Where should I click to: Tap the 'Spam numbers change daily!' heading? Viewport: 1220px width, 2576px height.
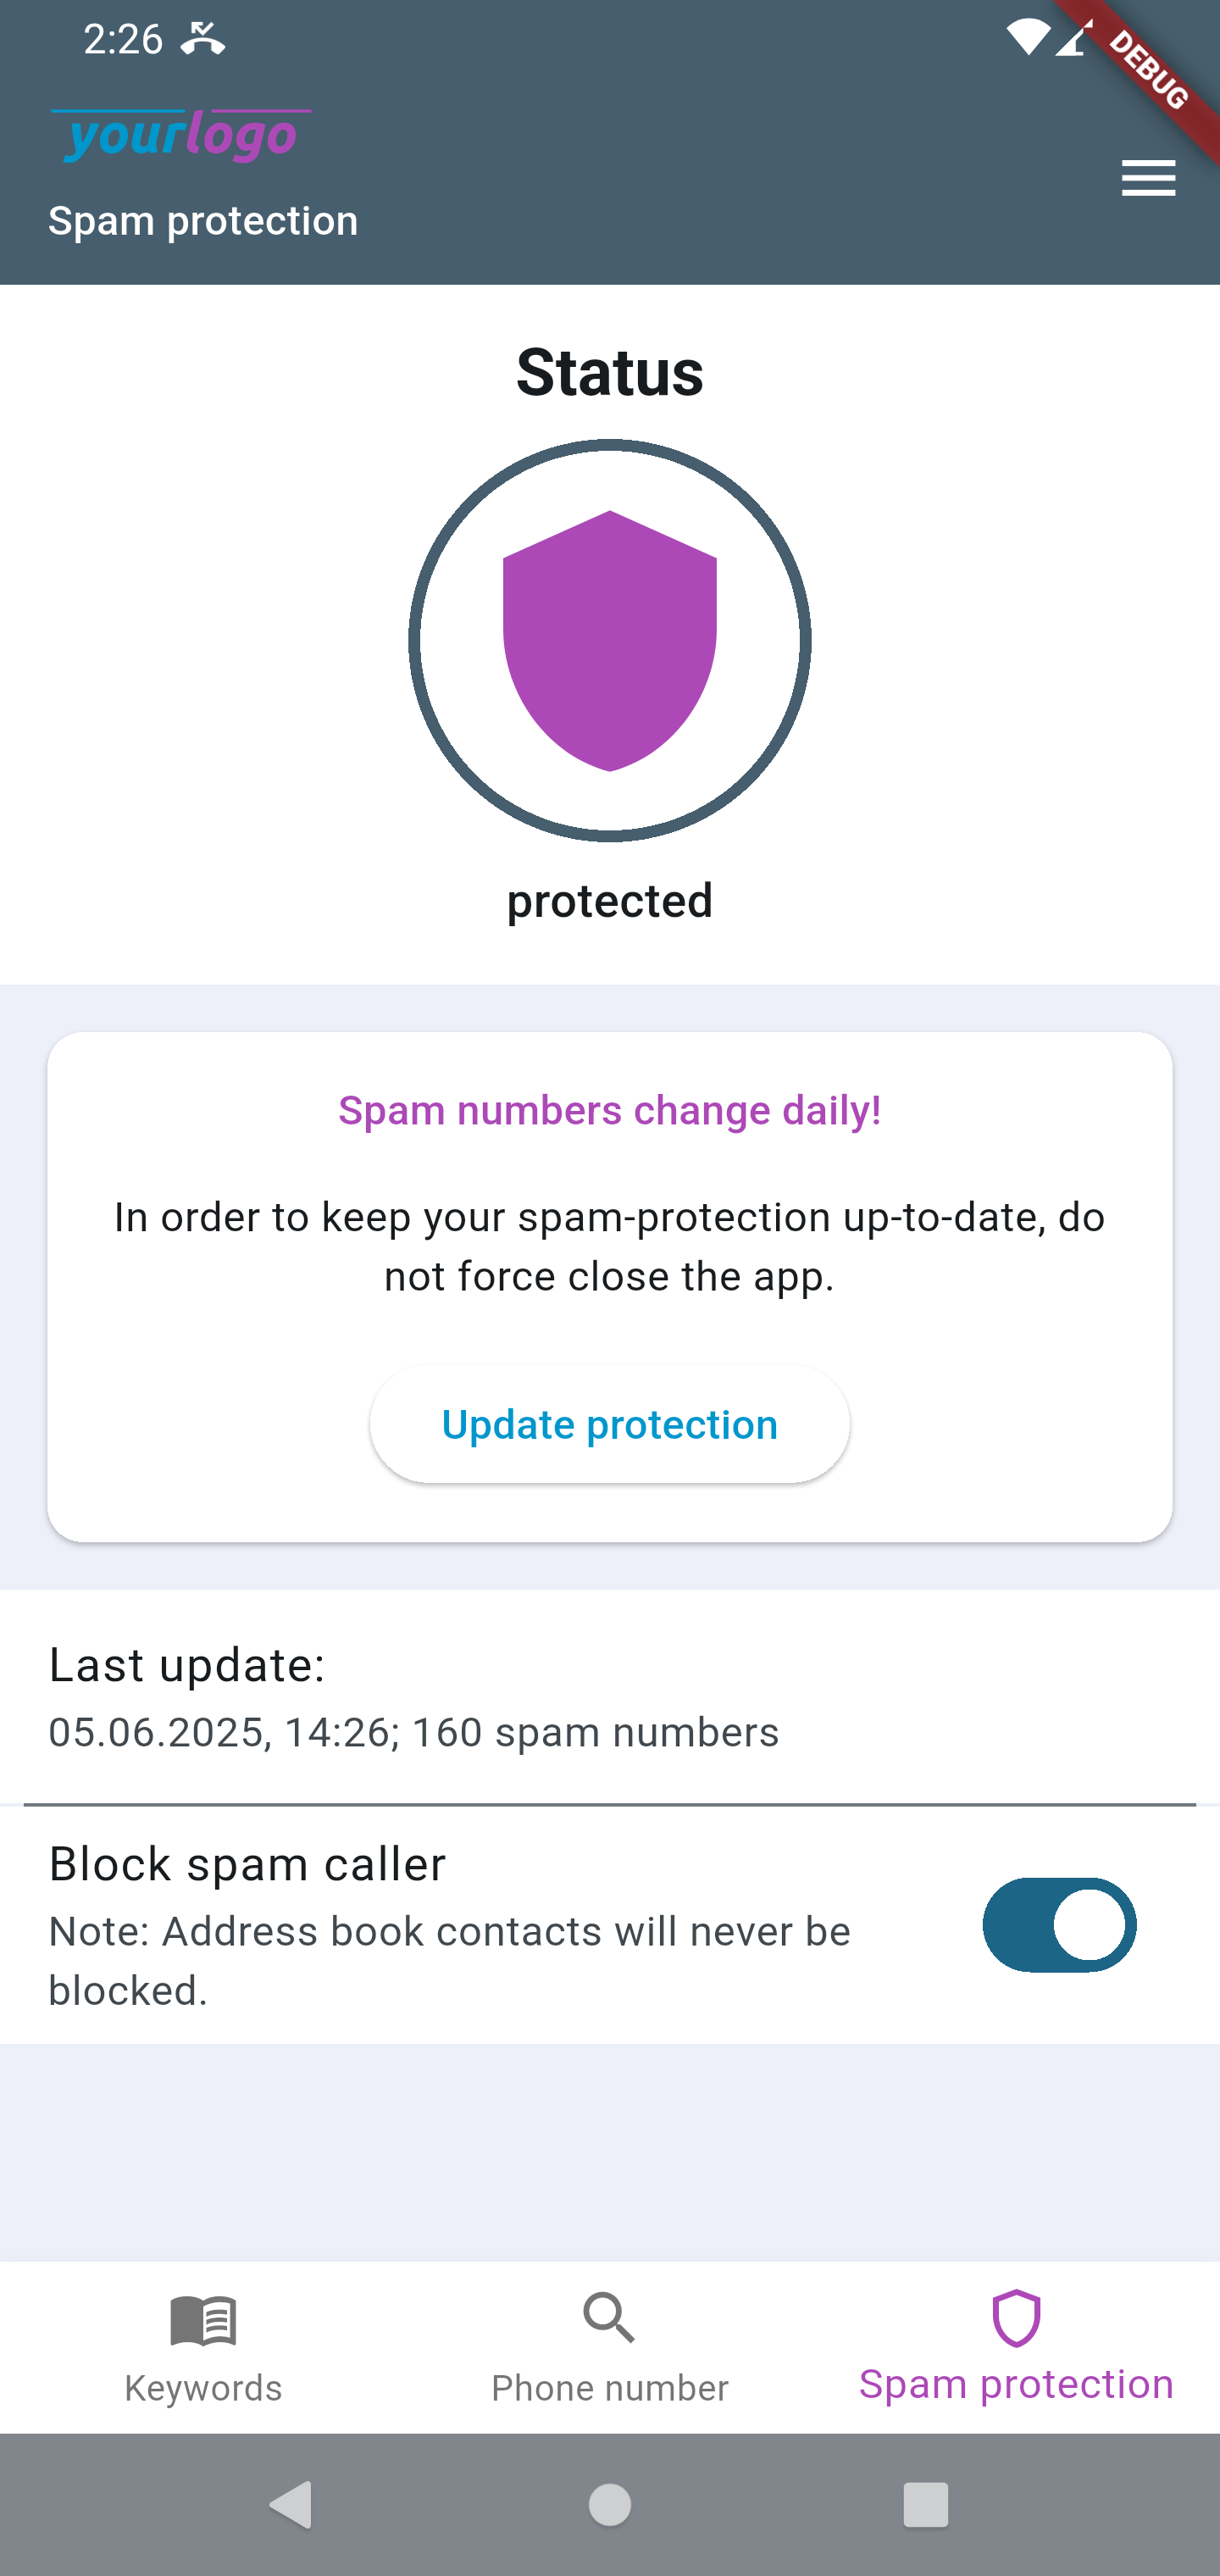(610, 1110)
